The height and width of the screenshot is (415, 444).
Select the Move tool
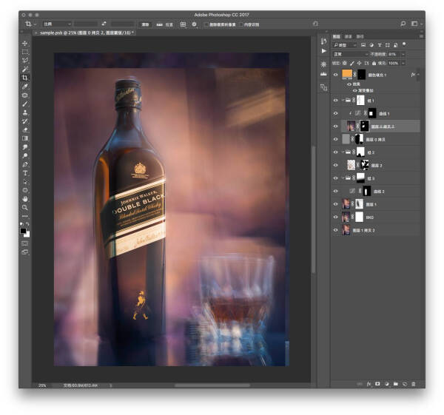[25, 44]
